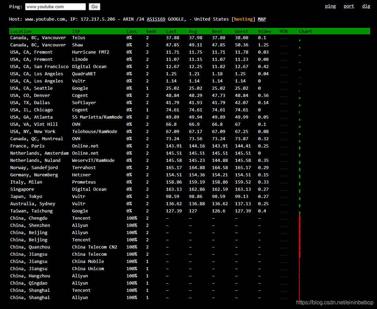Click the Go button next to ping field

[x=94, y=7]
